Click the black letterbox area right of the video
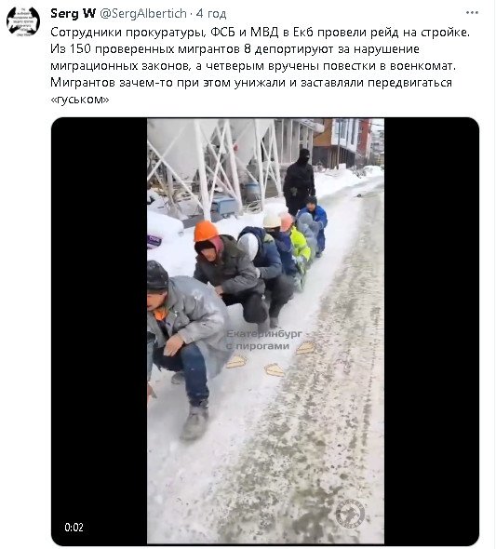Screen dimensions: 496x549 (x=431, y=330)
